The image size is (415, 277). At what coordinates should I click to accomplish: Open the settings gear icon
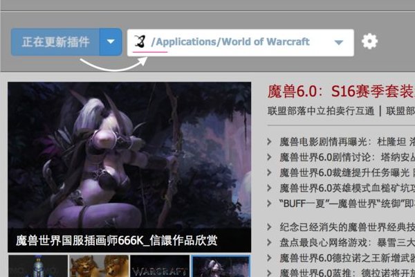pyautogui.click(x=369, y=42)
